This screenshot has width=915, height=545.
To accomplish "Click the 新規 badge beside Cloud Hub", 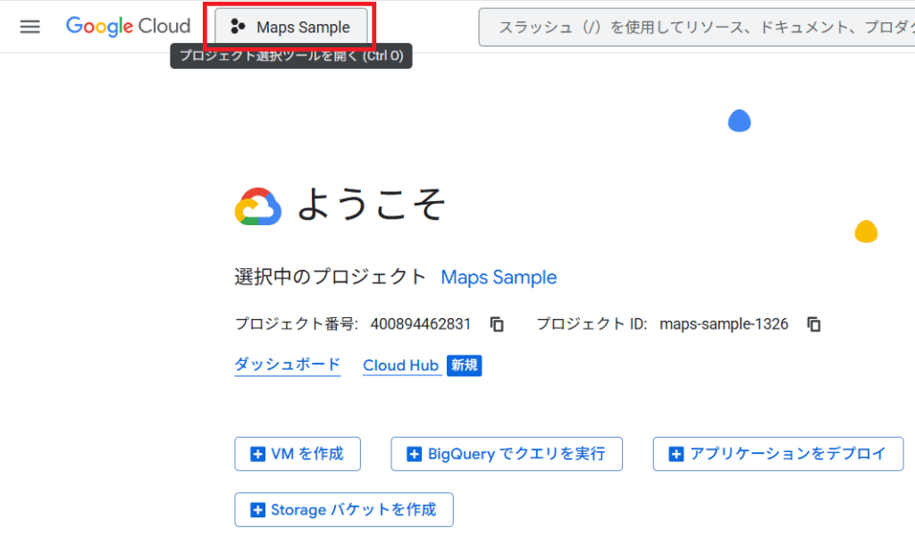I will coord(465,365).
